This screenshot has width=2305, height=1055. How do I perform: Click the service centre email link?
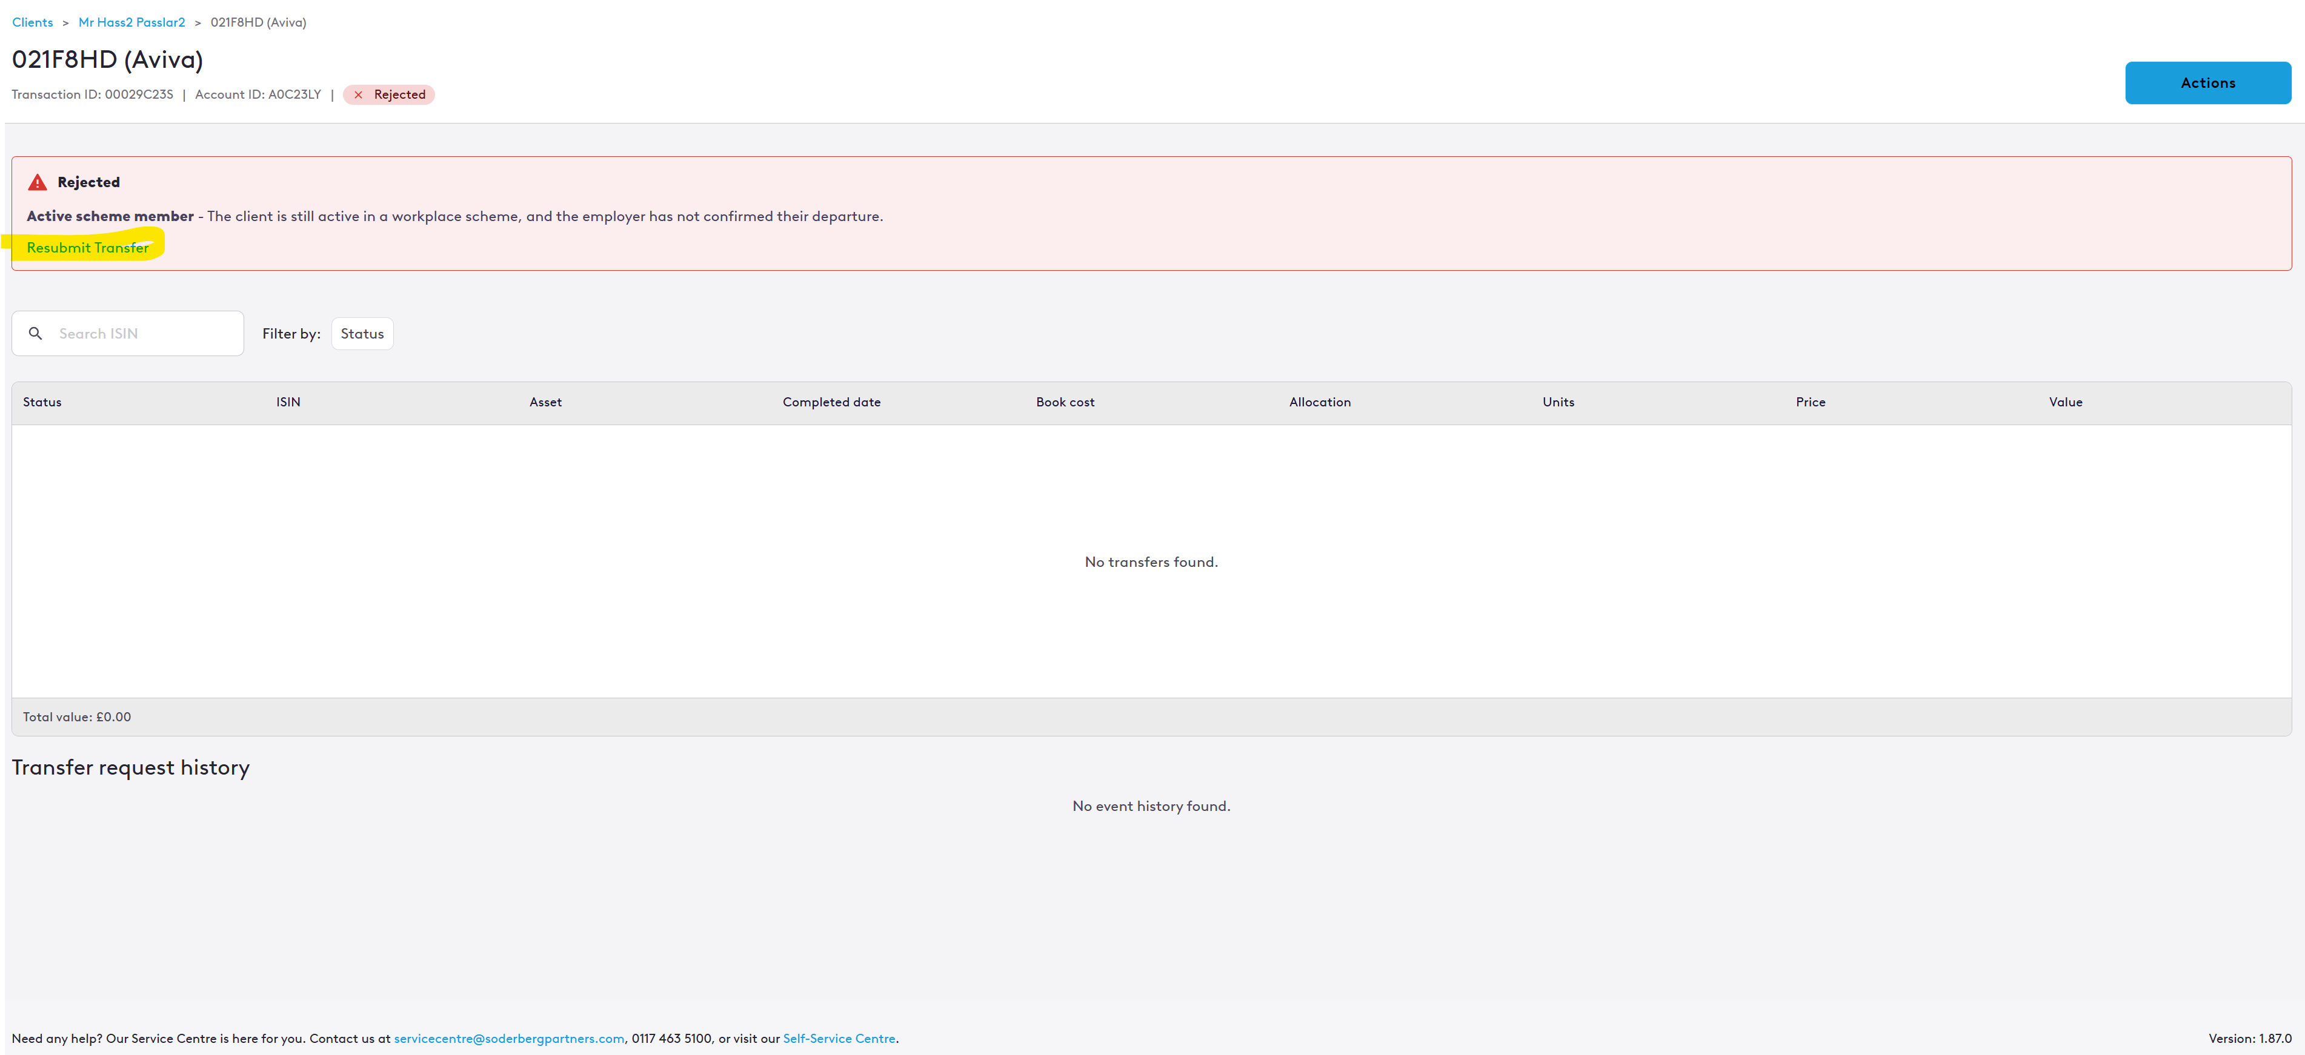[x=508, y=1038]
